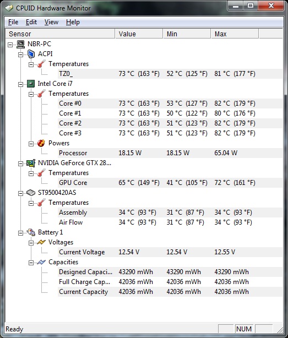The height and width of the screenshot is (338, 288).
Task: Click the Powers flame icon
Action: (41, 143)
